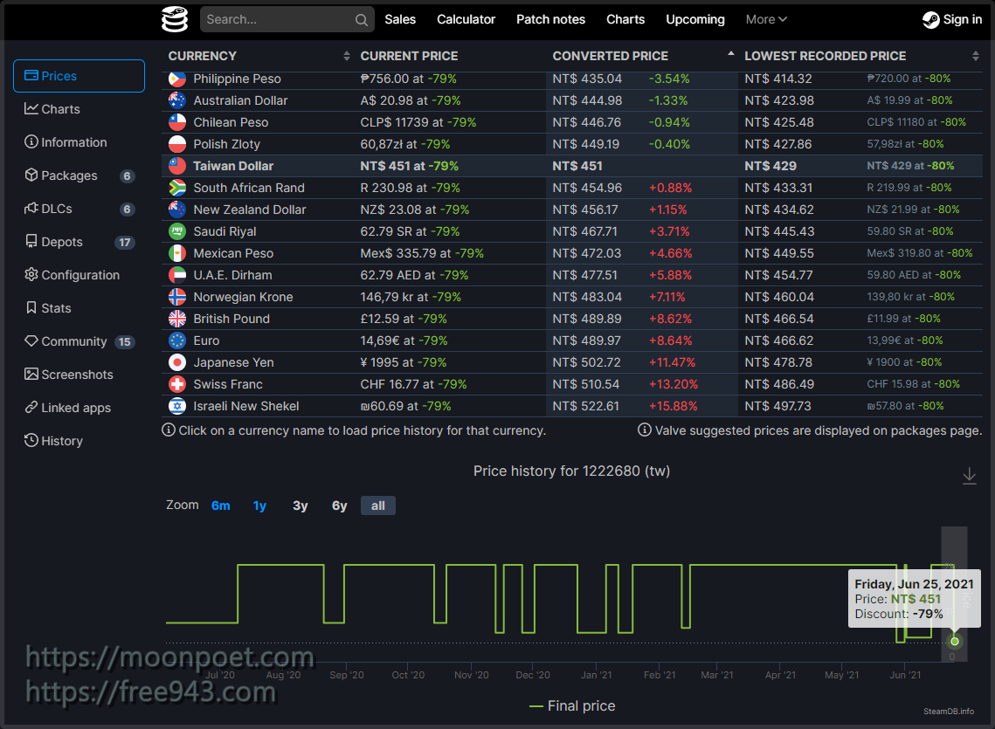This screenshot has width=995, height=729.
Task: Open the SteamDB.info chart credit link
Action: [949, 712]
